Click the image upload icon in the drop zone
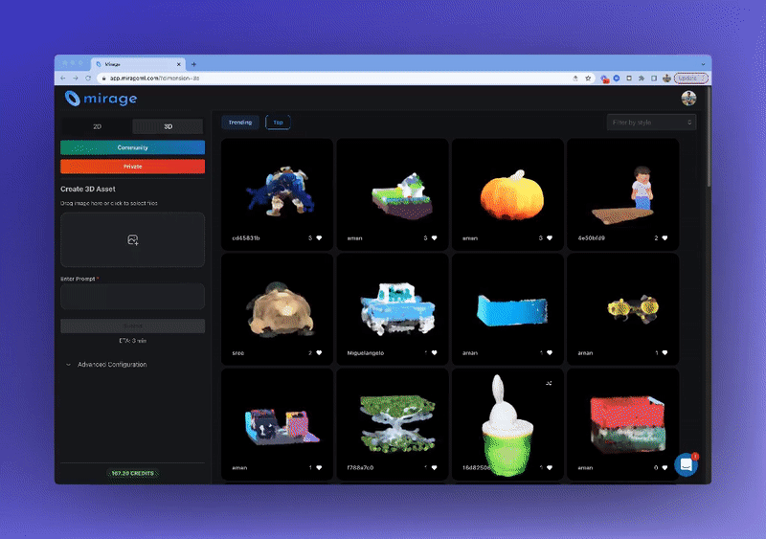Screen dimensions: 766x539 click(133, 240)
